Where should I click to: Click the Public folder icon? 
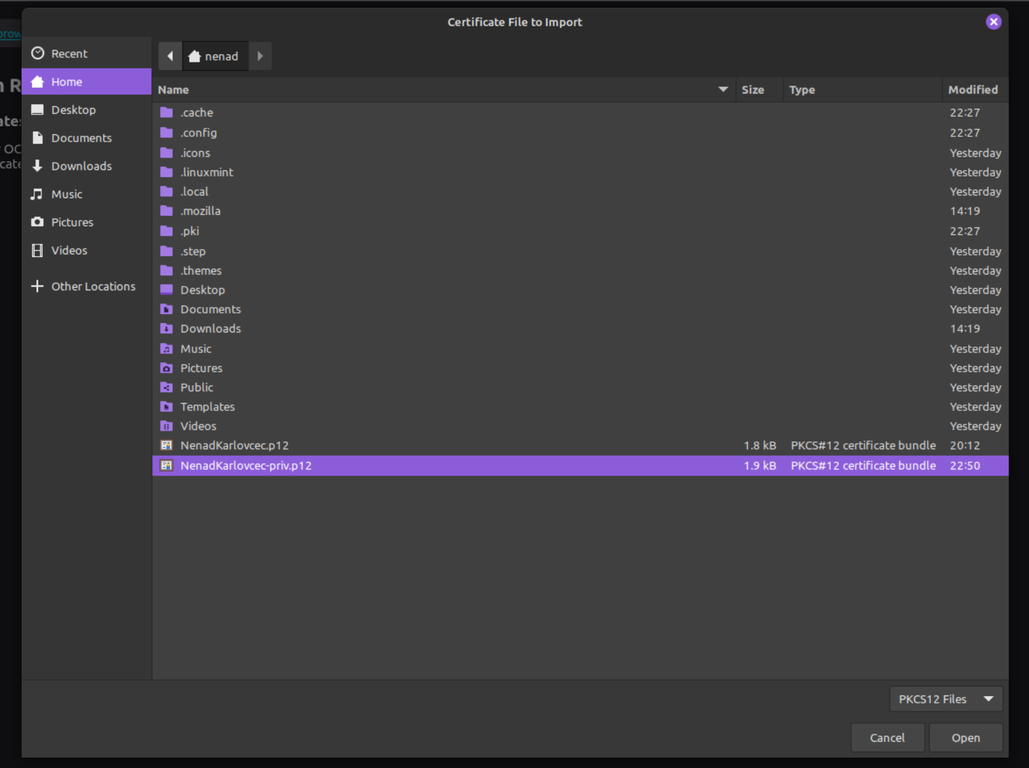167,387
